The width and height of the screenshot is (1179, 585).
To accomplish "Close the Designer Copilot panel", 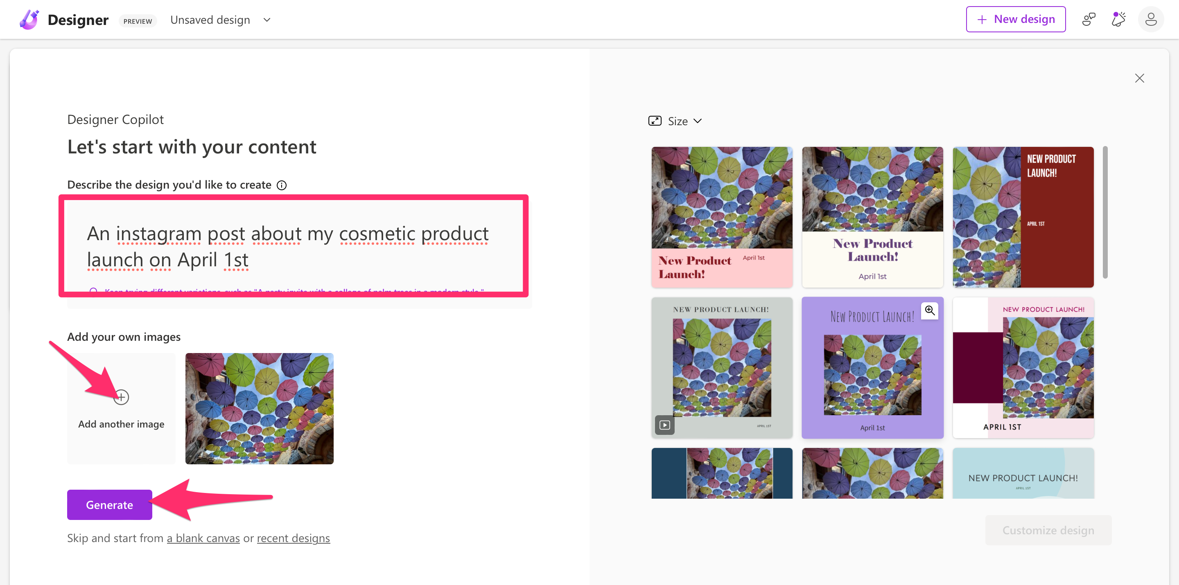I will click(1139, 78).
